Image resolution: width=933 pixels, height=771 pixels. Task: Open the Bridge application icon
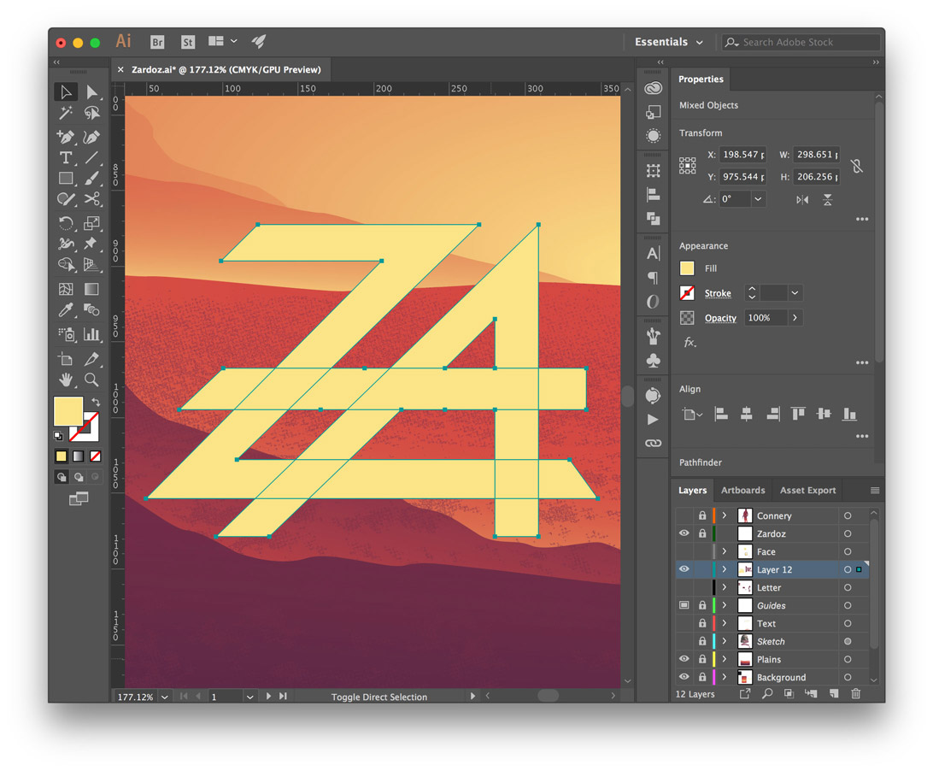pyautogui.click(x=157, y=42)
